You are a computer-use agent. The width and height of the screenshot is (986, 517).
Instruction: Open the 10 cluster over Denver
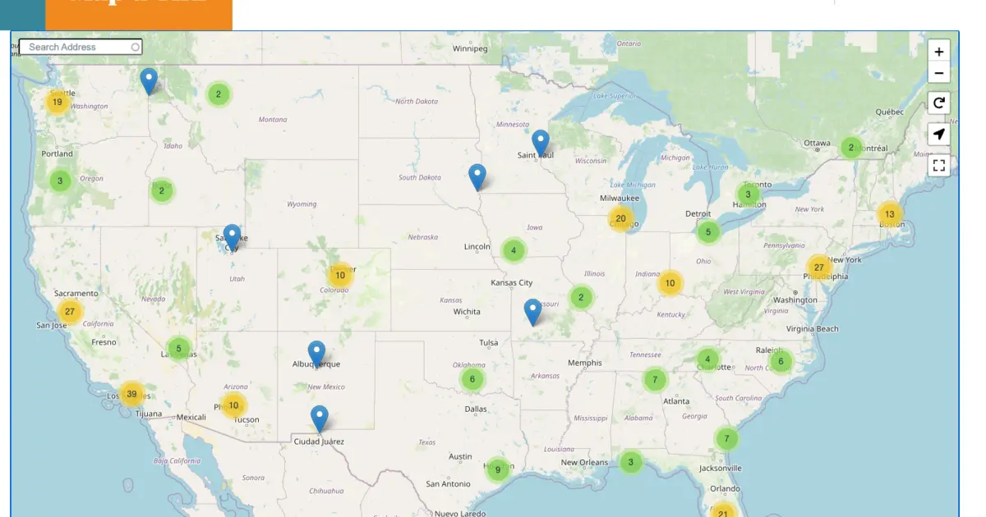click(x=340, y=275)
